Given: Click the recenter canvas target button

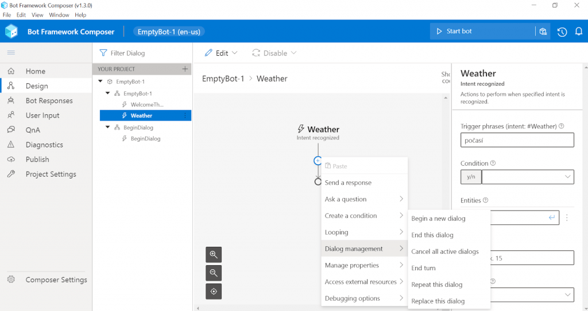Looking at the screenshot, I should pyautogui.click(x=214, y=291).
